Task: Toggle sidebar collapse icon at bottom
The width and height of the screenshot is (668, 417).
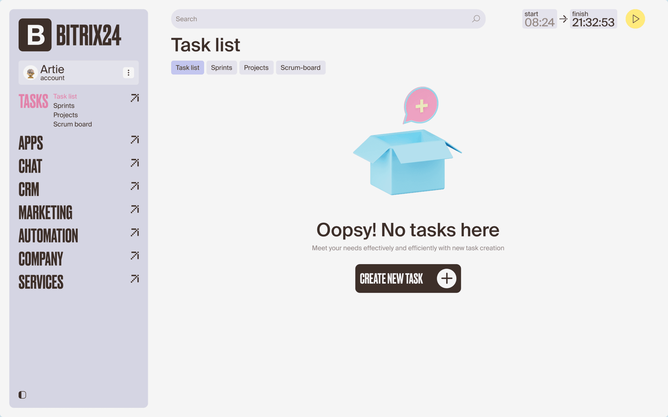Action: click(22, 395)
